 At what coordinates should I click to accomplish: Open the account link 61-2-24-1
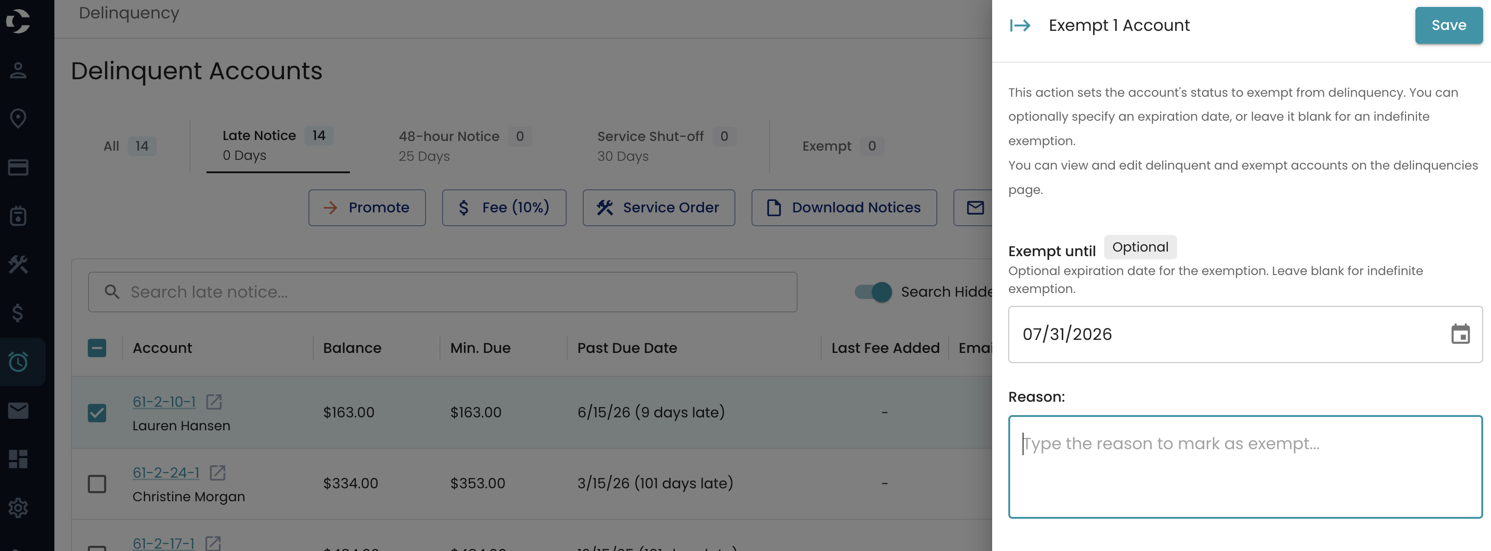pos(166,472)
